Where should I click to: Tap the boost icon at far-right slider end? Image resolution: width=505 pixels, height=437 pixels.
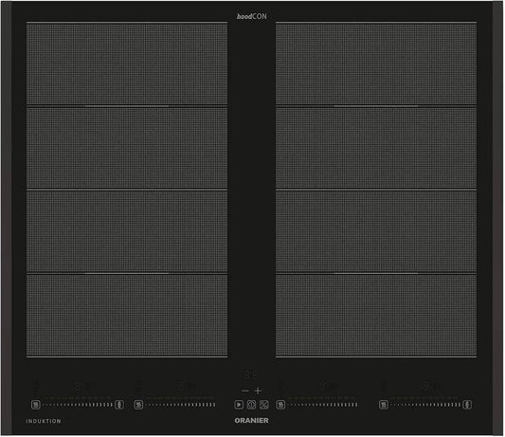point(467,405)
